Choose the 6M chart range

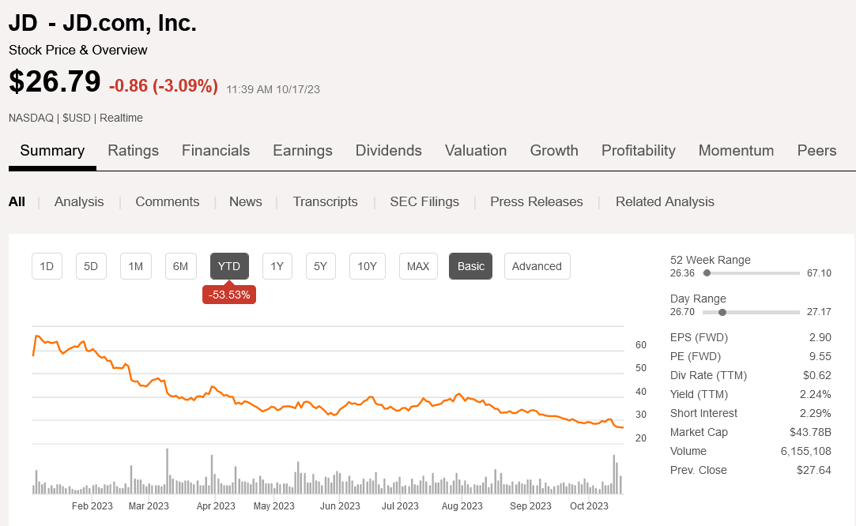click(181, 266)
